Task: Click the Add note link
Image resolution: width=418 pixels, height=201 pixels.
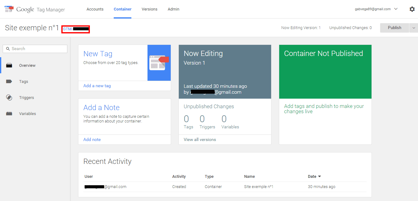Action: tap(92, 140)
